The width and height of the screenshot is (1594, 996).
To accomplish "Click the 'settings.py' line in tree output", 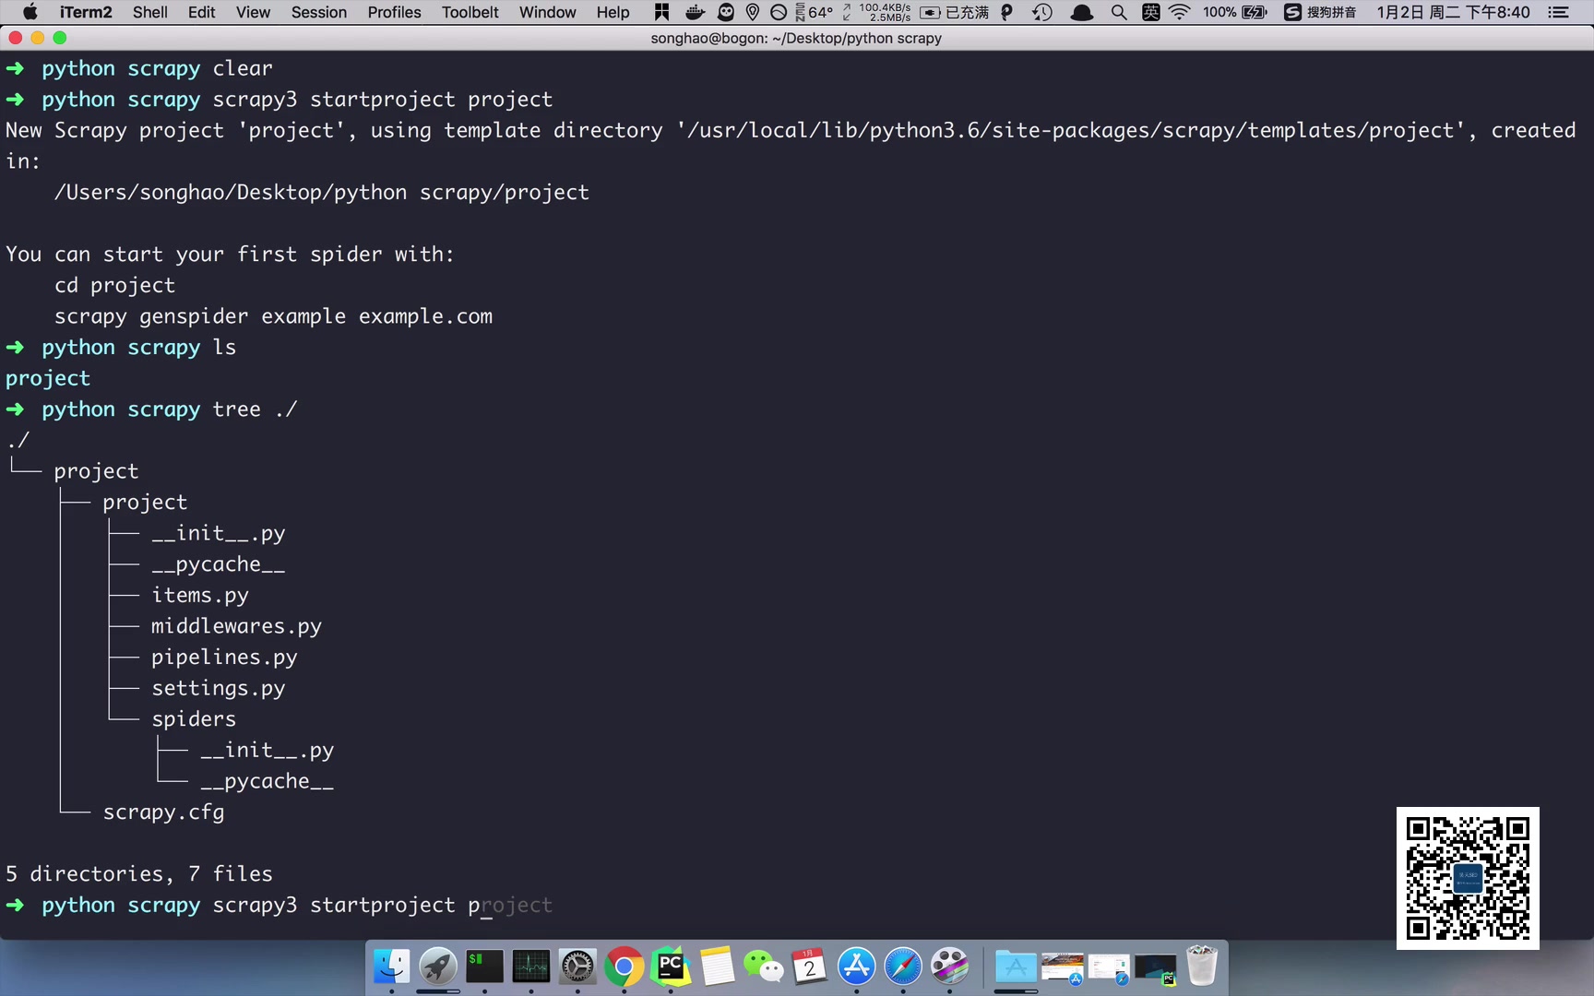I will [x=219, y=688].
